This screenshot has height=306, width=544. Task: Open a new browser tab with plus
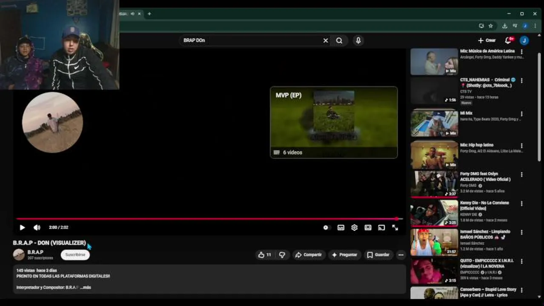coord(149,14)
